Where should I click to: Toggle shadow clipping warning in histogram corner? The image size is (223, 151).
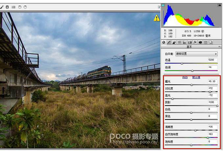click(x=163, y=5)
